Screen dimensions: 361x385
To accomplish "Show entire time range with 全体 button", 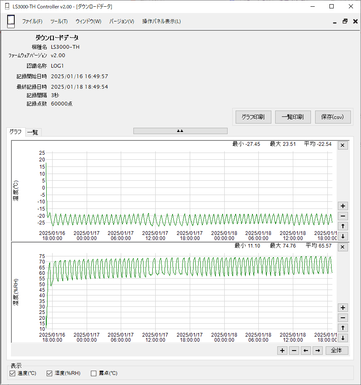I will click(x=337, y=351).
